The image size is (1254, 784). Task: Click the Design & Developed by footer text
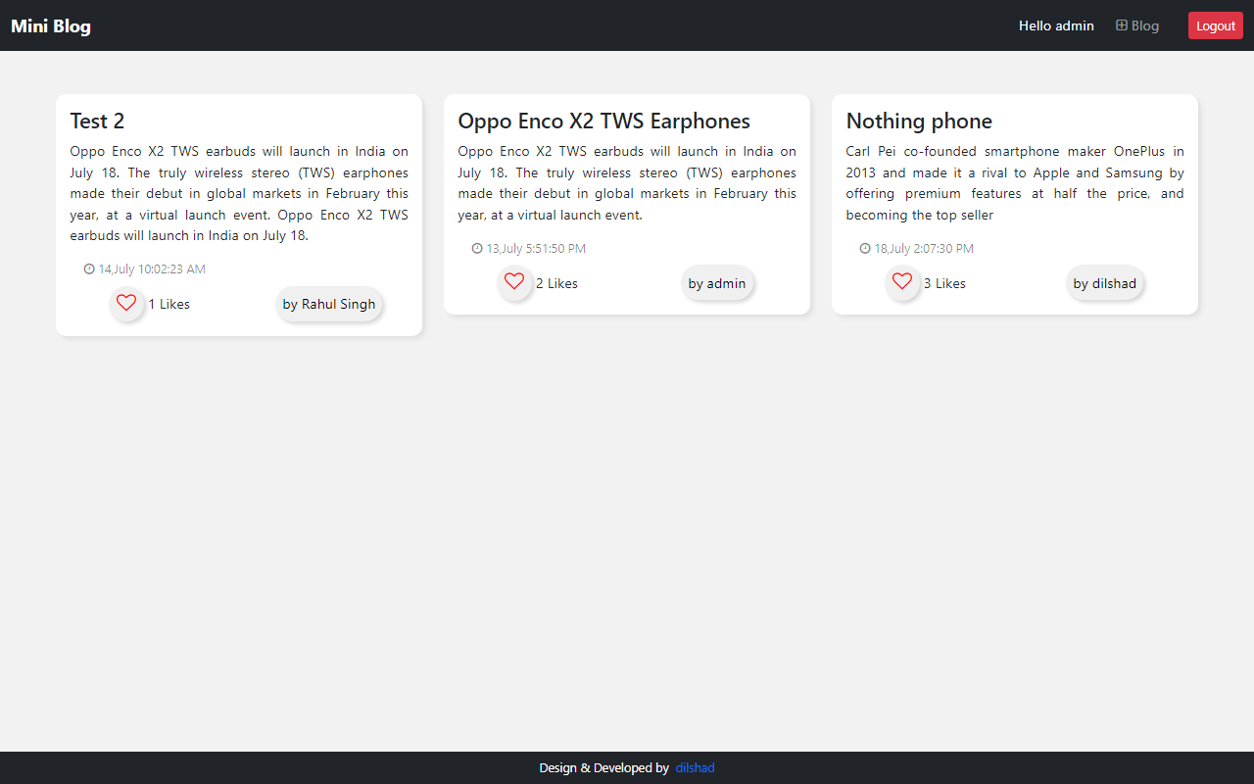(603, 767)
